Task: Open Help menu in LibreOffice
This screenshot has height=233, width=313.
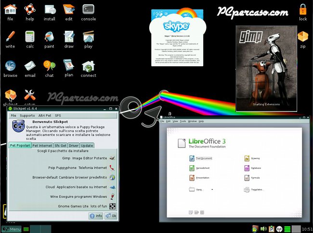Action: (201, 121)
